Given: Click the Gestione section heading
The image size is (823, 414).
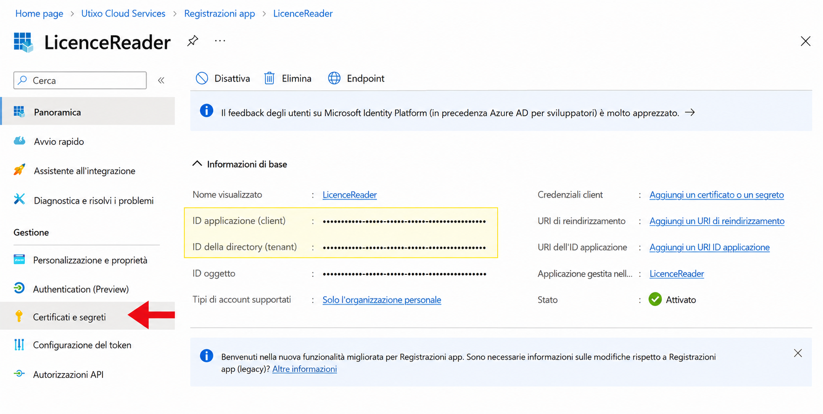Looking at the screenshot, I should point(31,232).
